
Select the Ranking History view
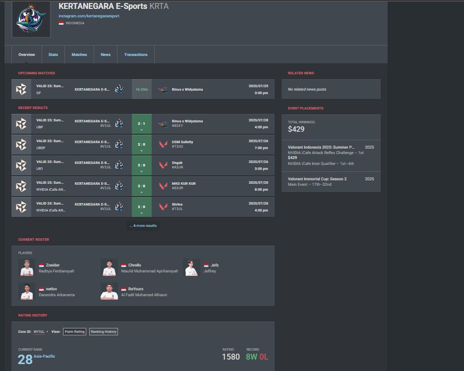[104, 332]
